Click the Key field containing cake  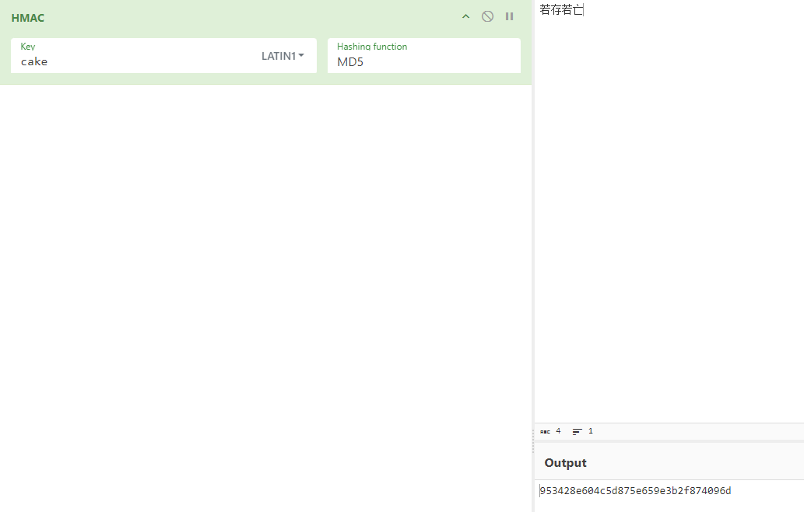132,61
